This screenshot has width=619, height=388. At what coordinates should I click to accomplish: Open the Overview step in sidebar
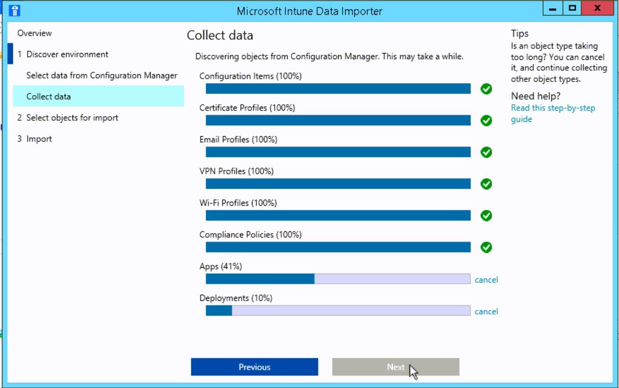[34, 33]
